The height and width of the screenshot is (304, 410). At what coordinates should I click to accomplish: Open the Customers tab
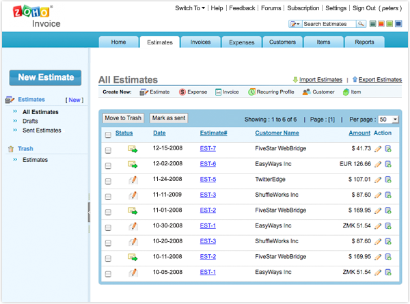[x=282, y=42]
